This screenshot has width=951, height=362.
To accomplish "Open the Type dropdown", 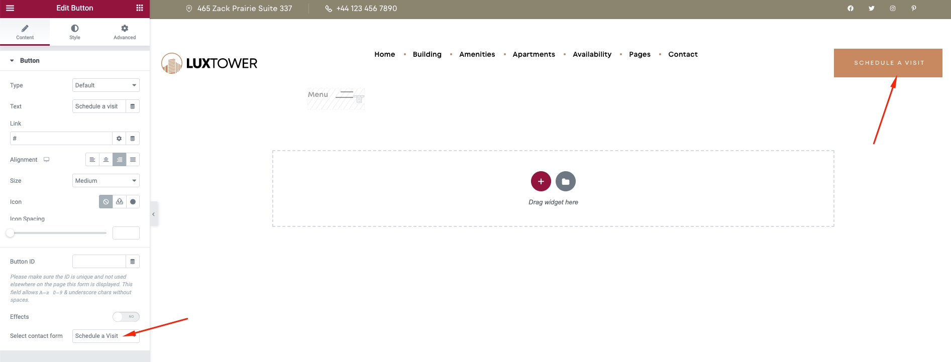I will point(105,85).
